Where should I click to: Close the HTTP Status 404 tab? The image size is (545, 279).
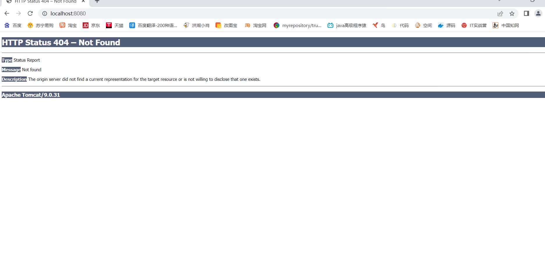pyautogui.click(x=83, y=1)
